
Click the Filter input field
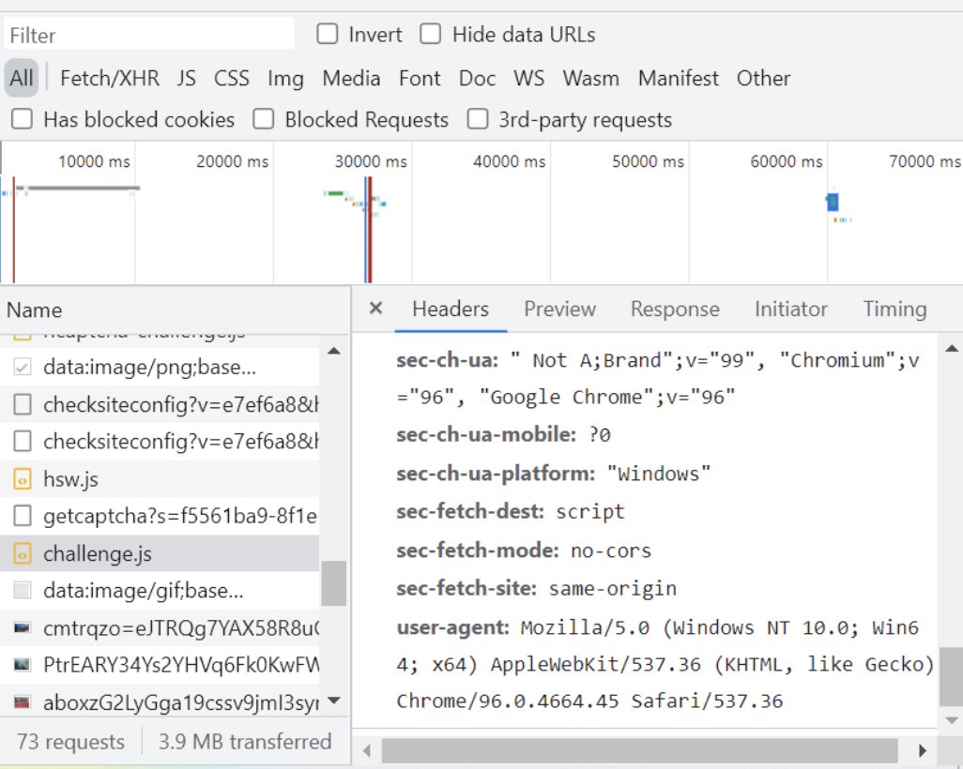tap(149, 35)
